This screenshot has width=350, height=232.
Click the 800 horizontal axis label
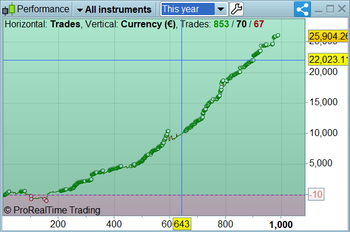(x=225, y=224)
